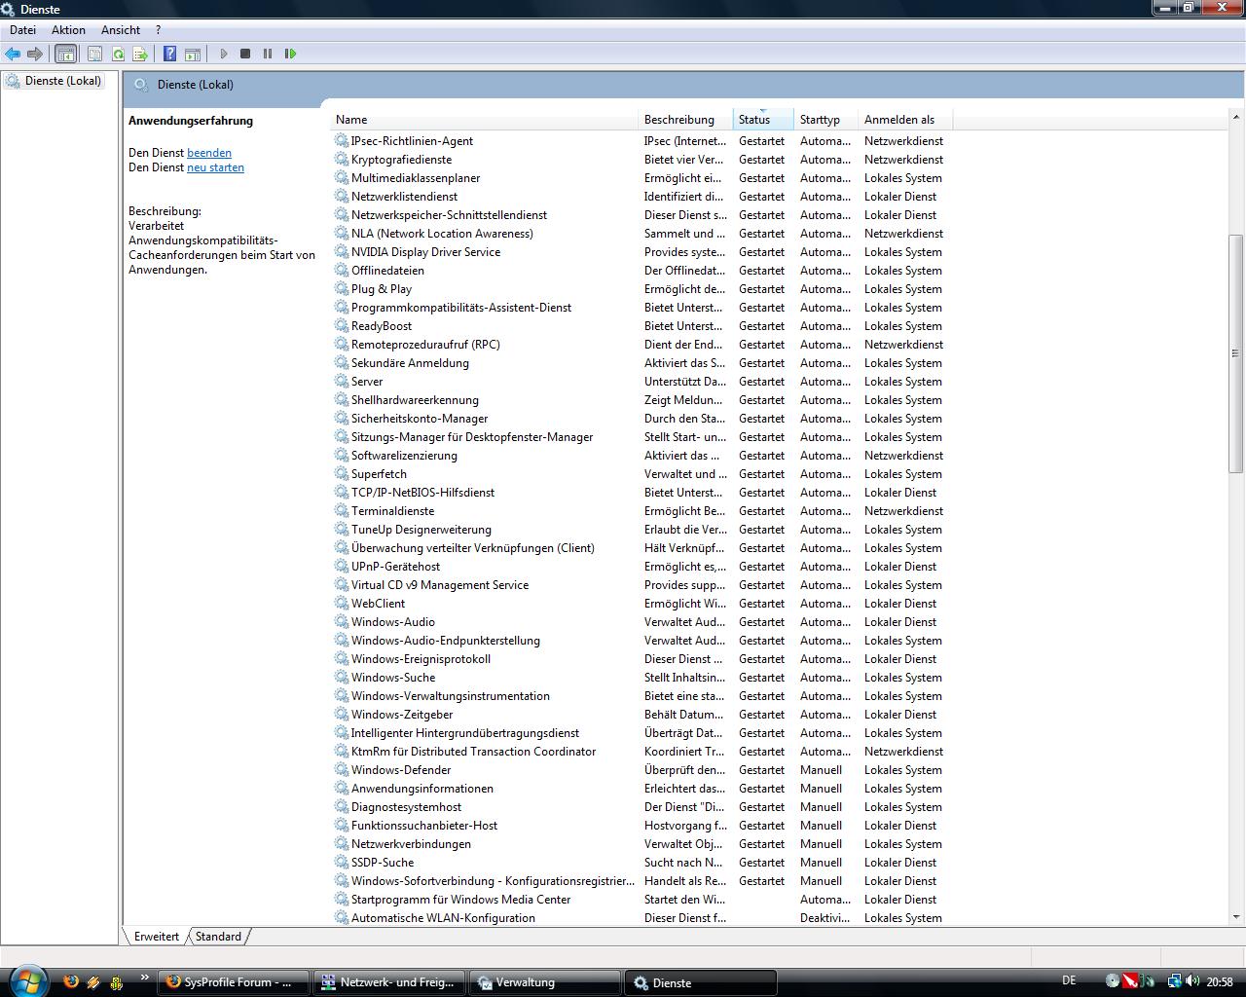Open the Help toolbar icon
The image size is (1246, 997).
pyautogui.click(x=169, y=54)
